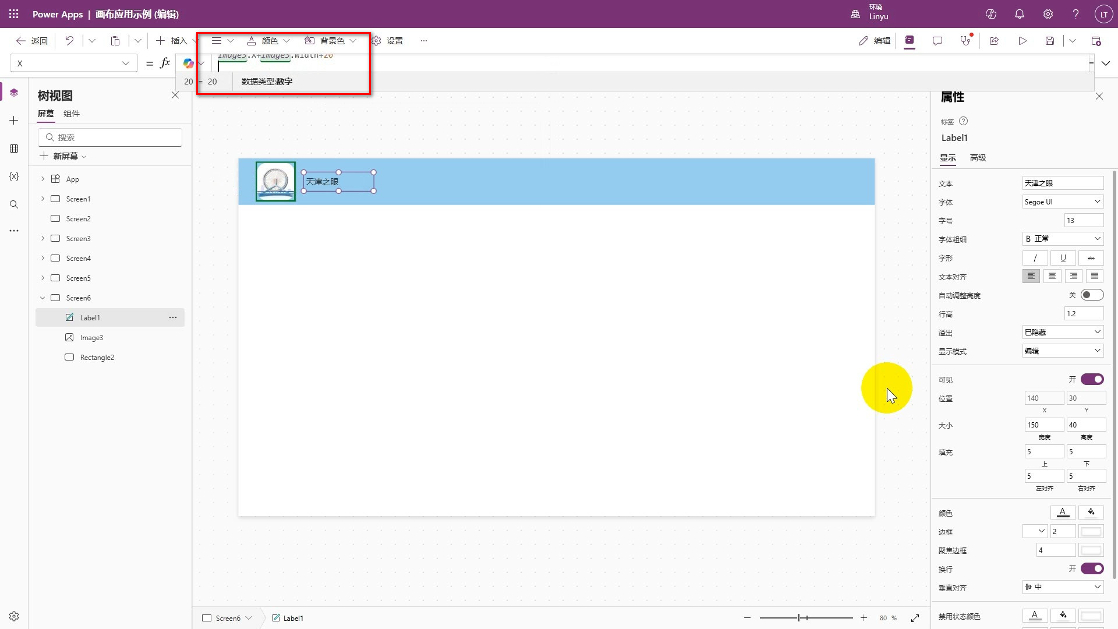Viewport: 1118px width, 629px height.
Task: Click the italic font style button
Action: [x=1035, y=258]
